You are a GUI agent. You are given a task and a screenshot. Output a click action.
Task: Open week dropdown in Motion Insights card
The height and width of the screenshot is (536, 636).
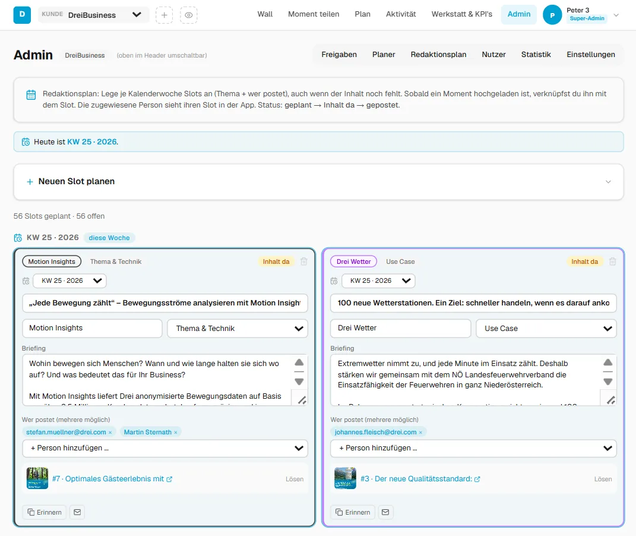69,281
